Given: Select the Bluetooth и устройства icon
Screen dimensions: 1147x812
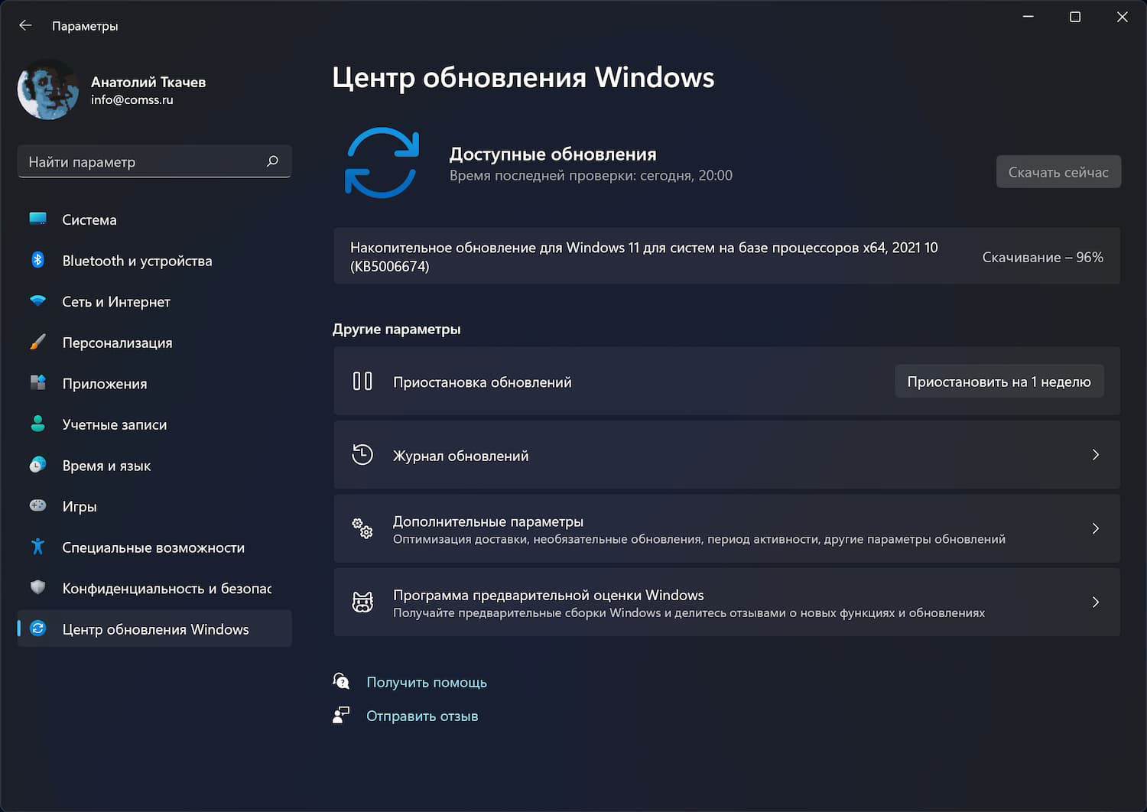Looking at the screenshot, I should (x=37, y=260).
